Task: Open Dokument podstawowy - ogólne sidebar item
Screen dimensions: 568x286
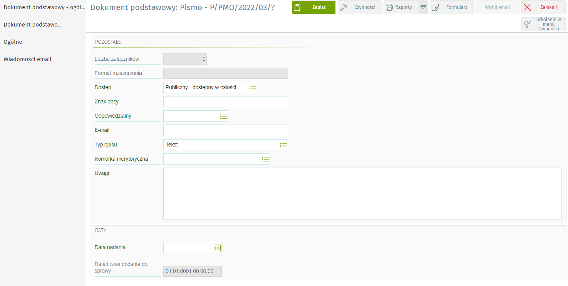Action: pos(44,7)
